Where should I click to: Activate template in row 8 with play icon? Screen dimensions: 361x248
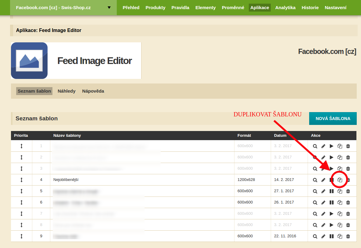point(331,225)
